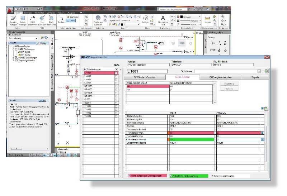
Task: Toggle Keine Diskrepanzen checkbox
Action: click(x=212, y=176)
